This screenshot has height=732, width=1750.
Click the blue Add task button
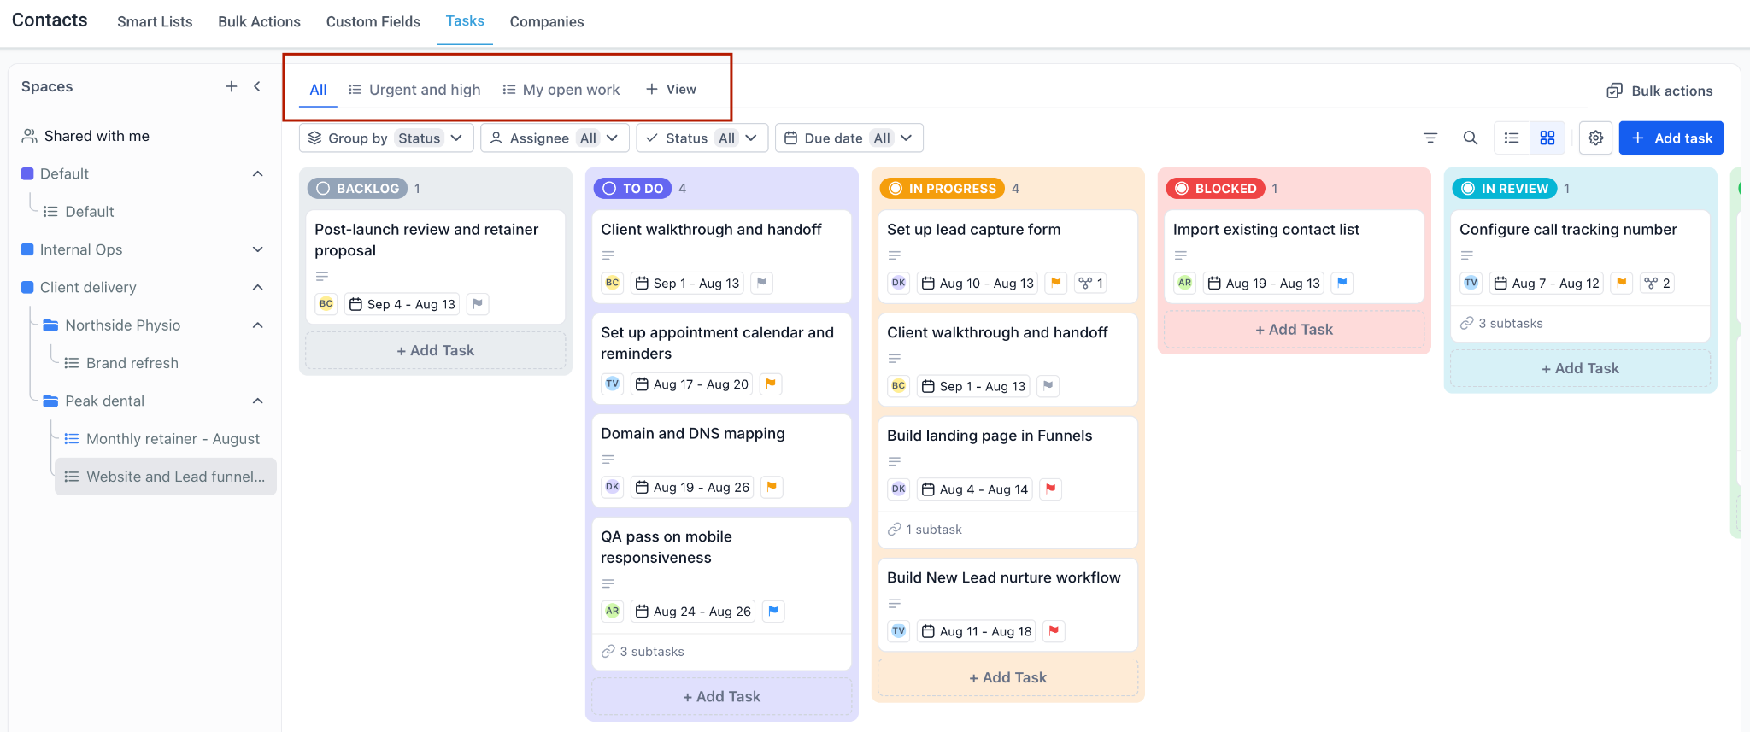point(1671,138)
